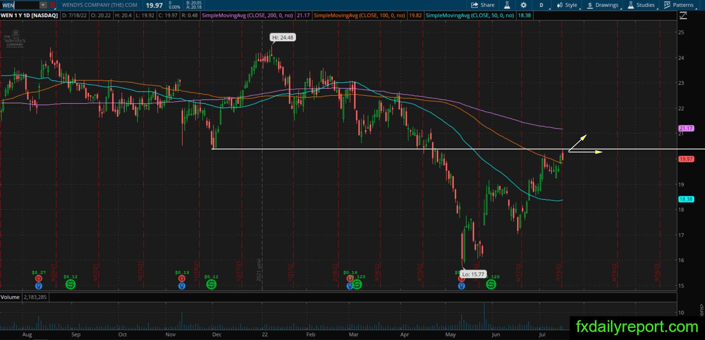Click the volume value 2,183,285
The image size is (705, 340).
pyautogui.click(x=35, y=297)
